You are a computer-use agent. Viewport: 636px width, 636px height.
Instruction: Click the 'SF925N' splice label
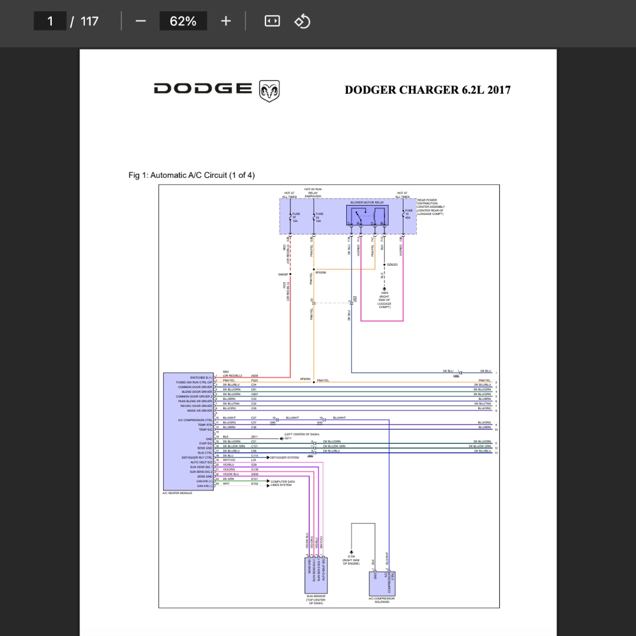(x=306, y=379)
